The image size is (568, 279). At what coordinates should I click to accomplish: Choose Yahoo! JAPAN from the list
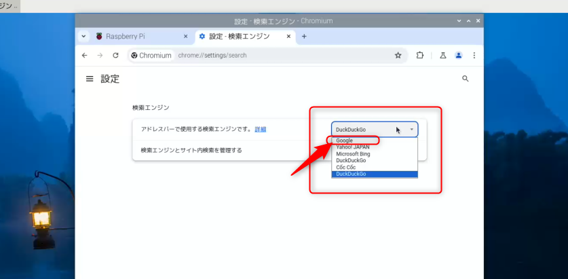(x=375, y=147)
